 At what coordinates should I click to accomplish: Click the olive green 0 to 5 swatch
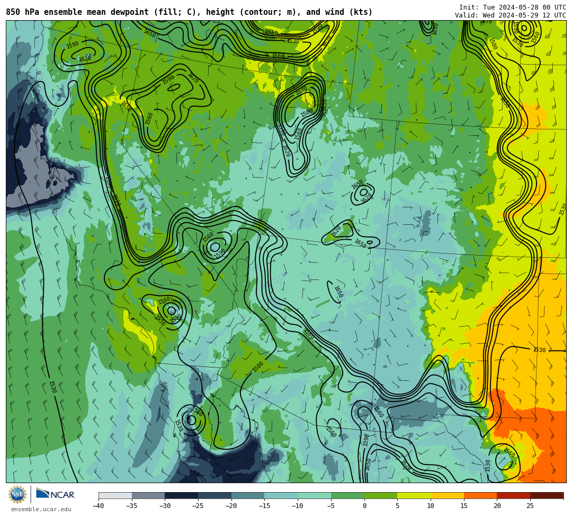[x=381, y=495]
